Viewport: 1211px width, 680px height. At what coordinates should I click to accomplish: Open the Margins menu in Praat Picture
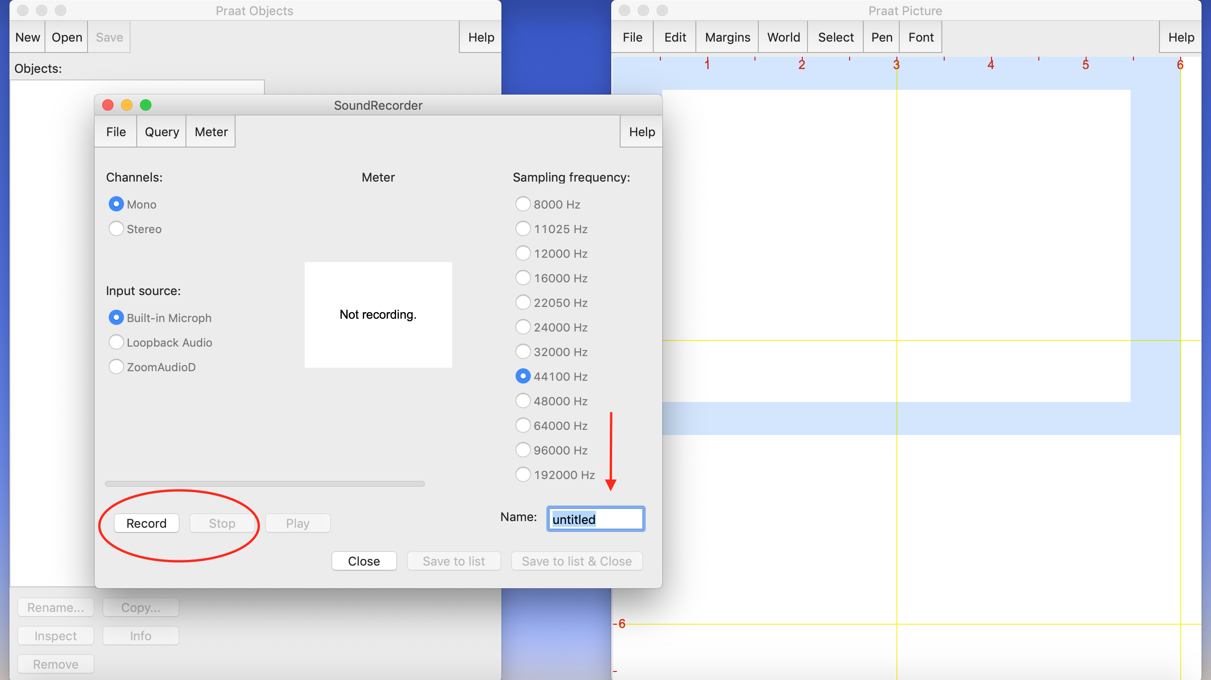coord(728,37)
